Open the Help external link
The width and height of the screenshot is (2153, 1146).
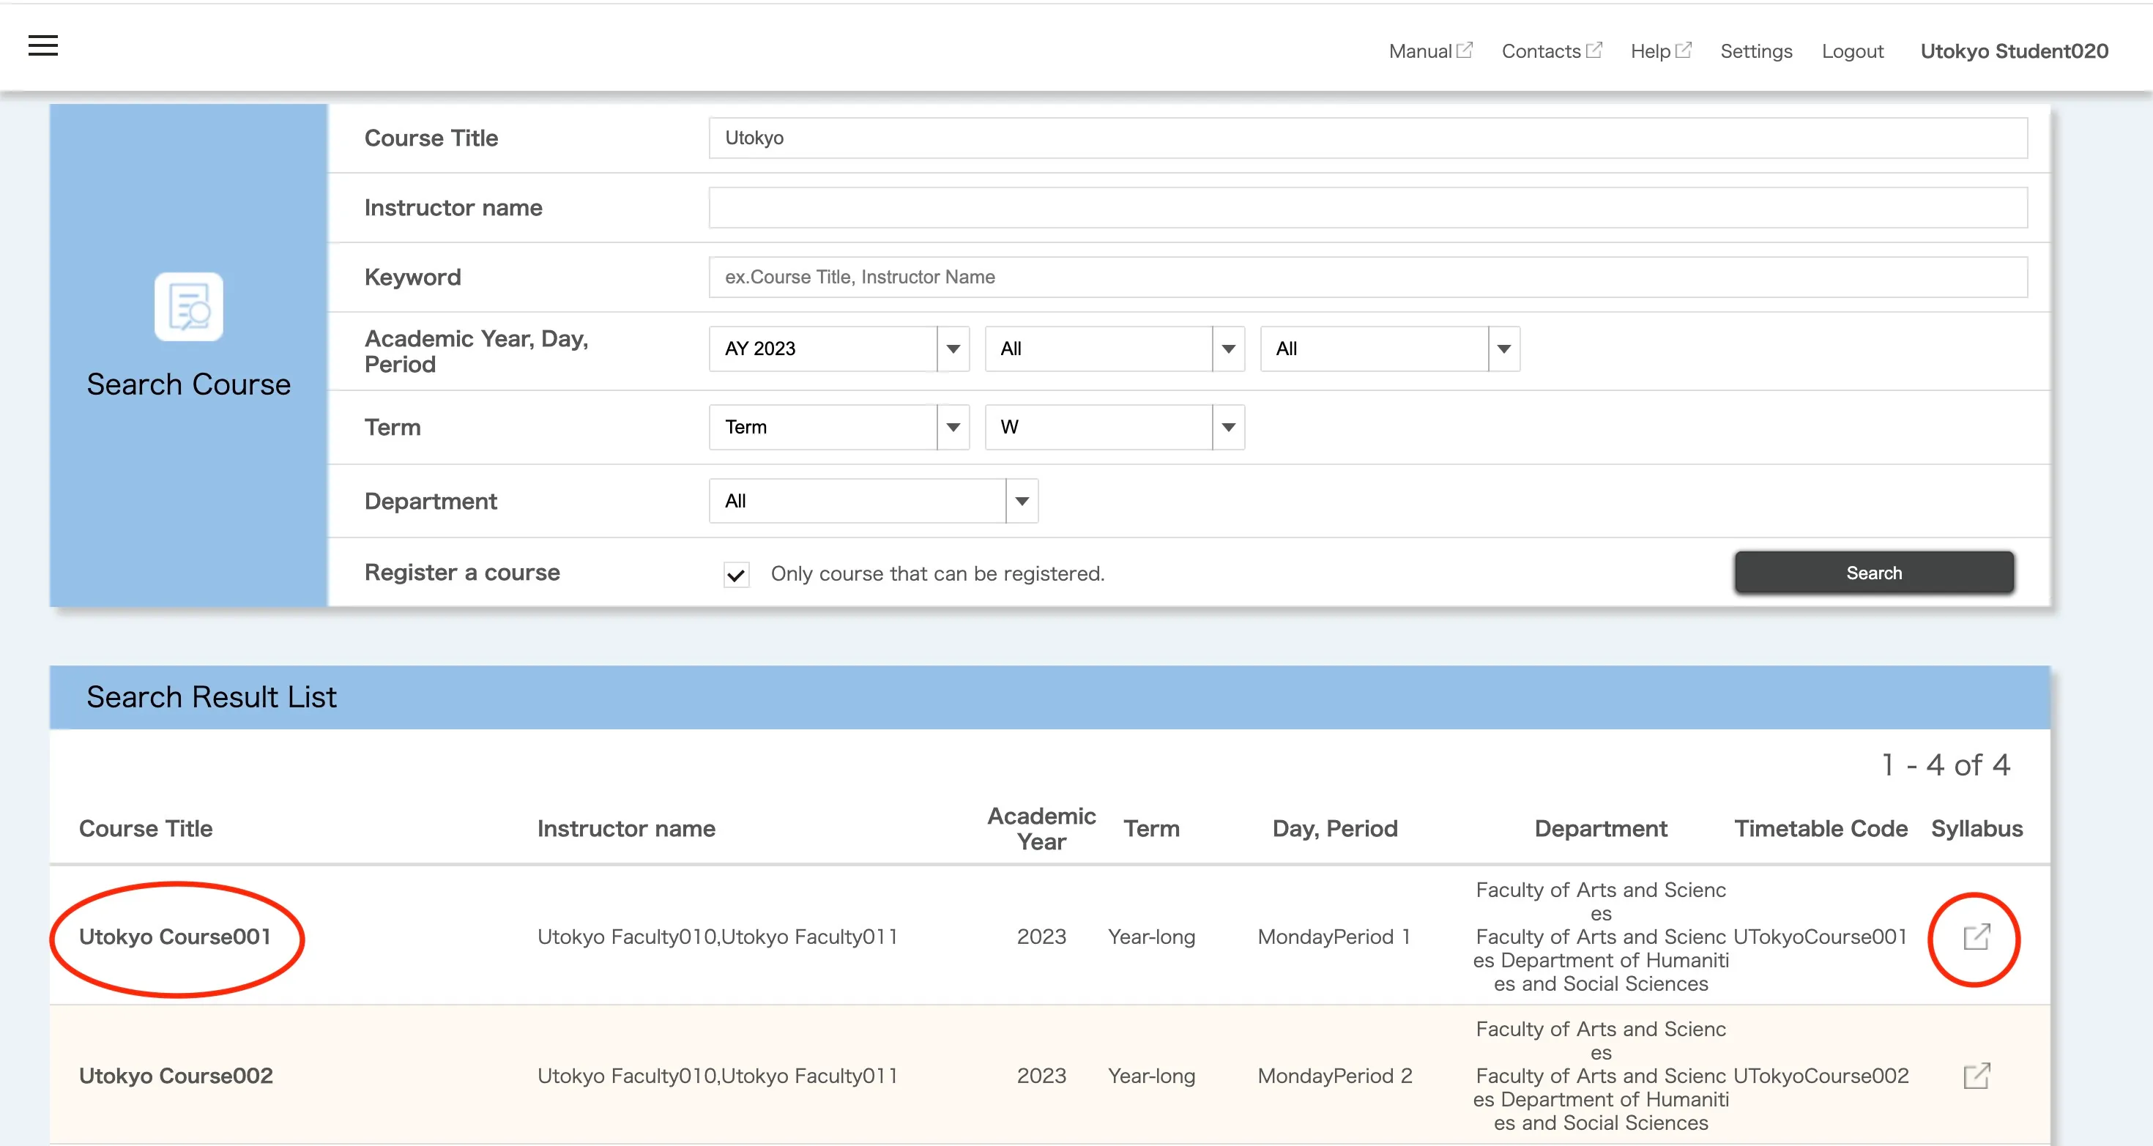[x=1660, y=51]
